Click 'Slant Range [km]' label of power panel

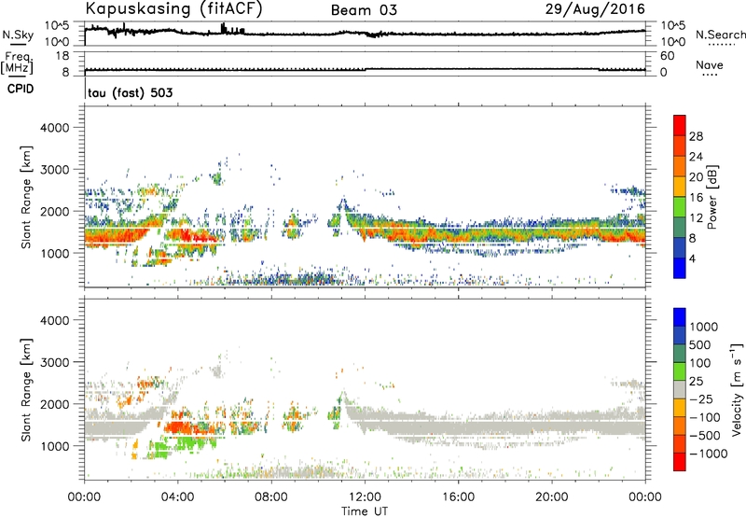26,197
